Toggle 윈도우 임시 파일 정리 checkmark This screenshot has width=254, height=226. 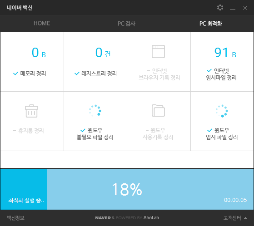pos(209,130)
